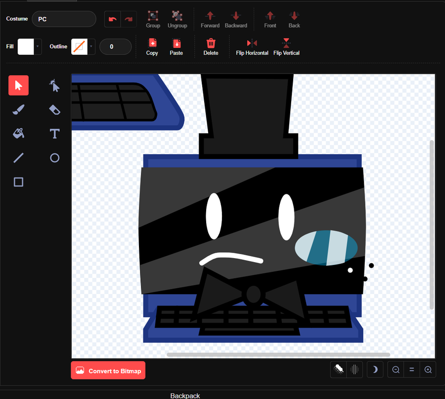
Task: Reset canvas zoom with equals button
Action: (411, 369)
